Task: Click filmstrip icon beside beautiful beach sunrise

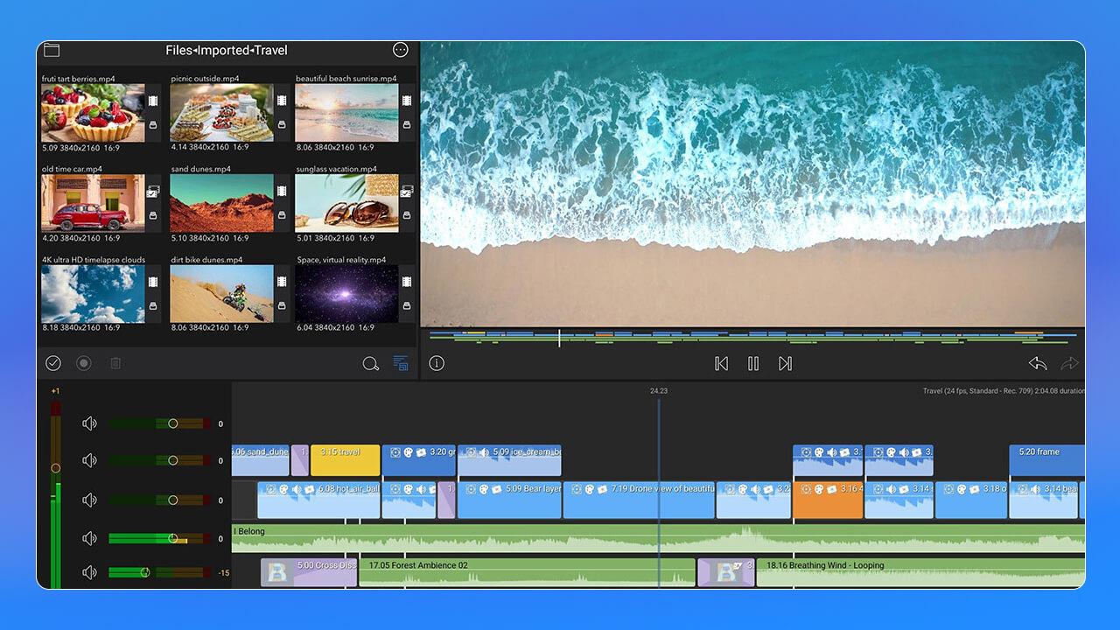Action: pos(407,101)
